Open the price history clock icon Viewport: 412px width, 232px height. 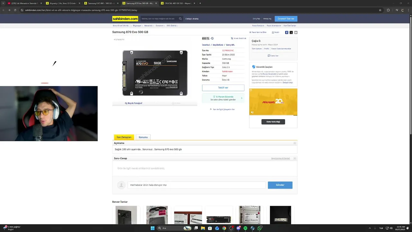212,38
